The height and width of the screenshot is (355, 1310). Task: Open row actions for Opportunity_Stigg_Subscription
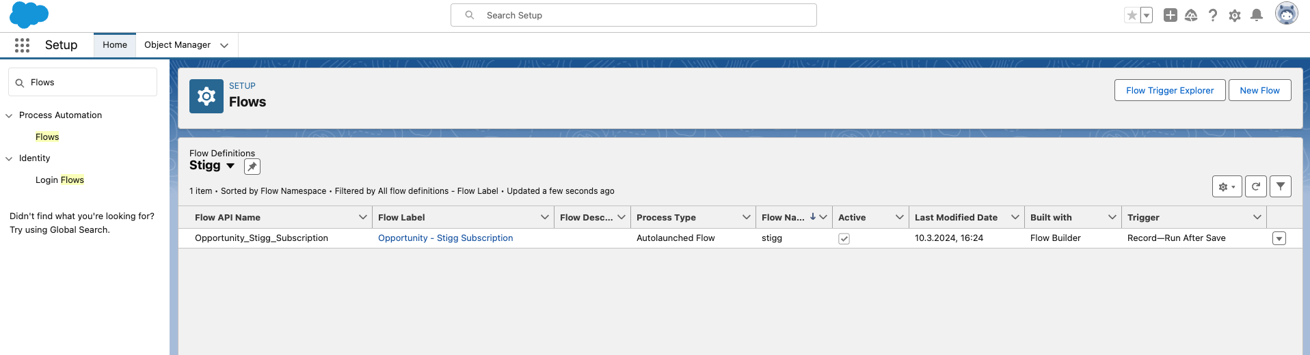[x=1279, y=238]
